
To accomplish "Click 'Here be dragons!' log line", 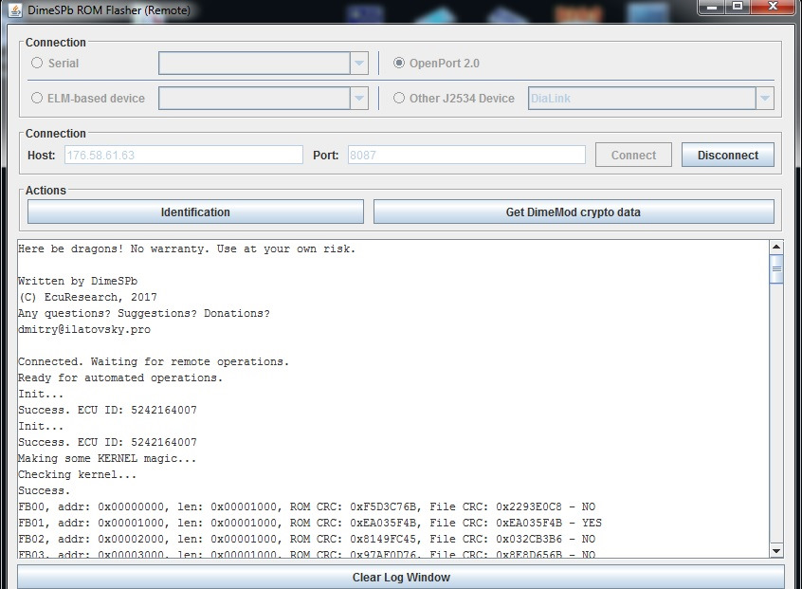I will [187, 248].
